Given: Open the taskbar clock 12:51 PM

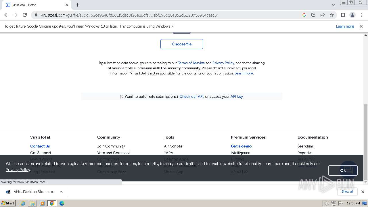Looking at the screenshot, I should [x=353, y=203].
